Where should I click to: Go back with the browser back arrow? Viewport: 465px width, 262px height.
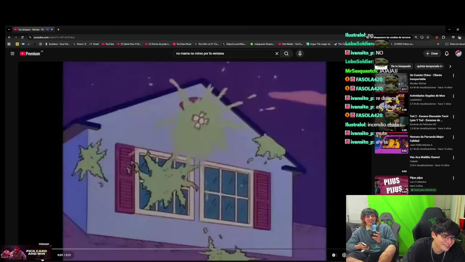click(x=9, y=37)
